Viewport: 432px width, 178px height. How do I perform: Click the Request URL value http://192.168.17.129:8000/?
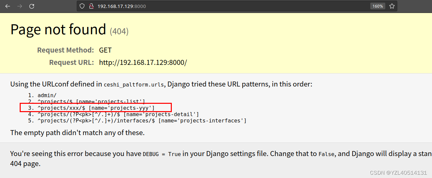point(143,63)
